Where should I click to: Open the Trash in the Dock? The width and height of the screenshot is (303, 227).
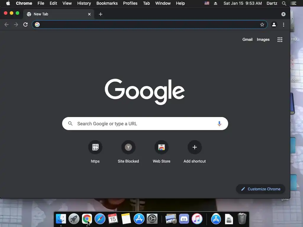(242, 218)
